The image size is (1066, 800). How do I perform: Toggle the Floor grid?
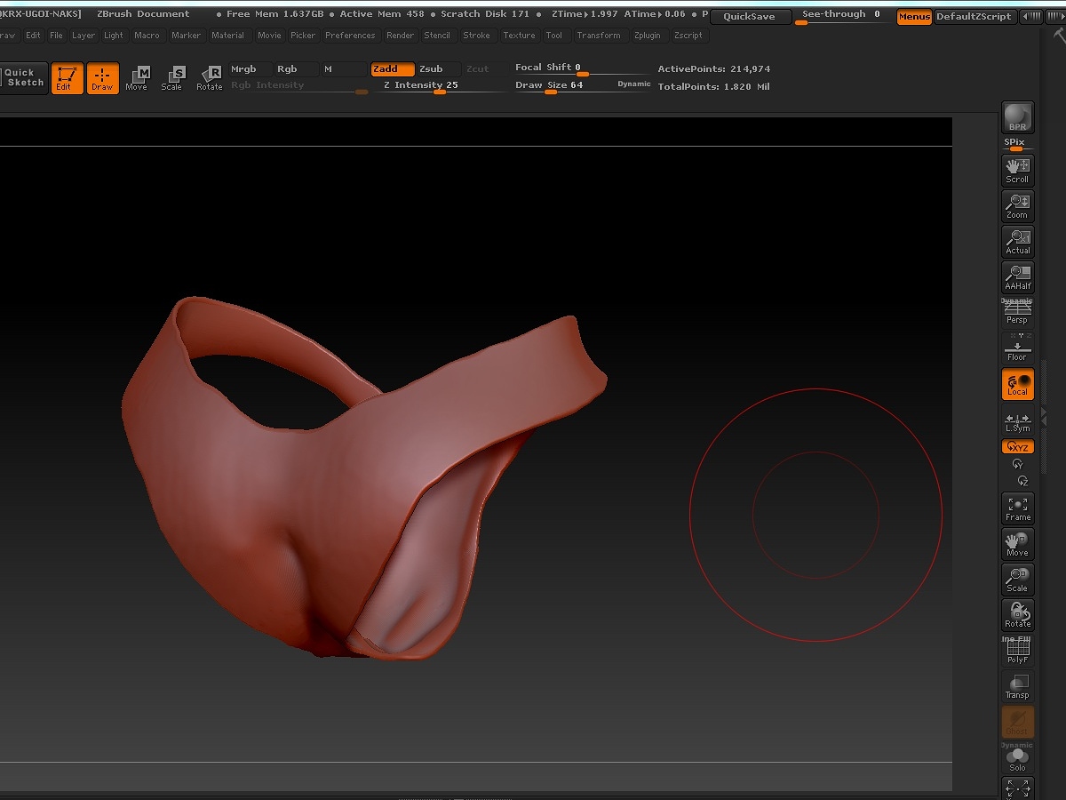tap(1017, 348)
